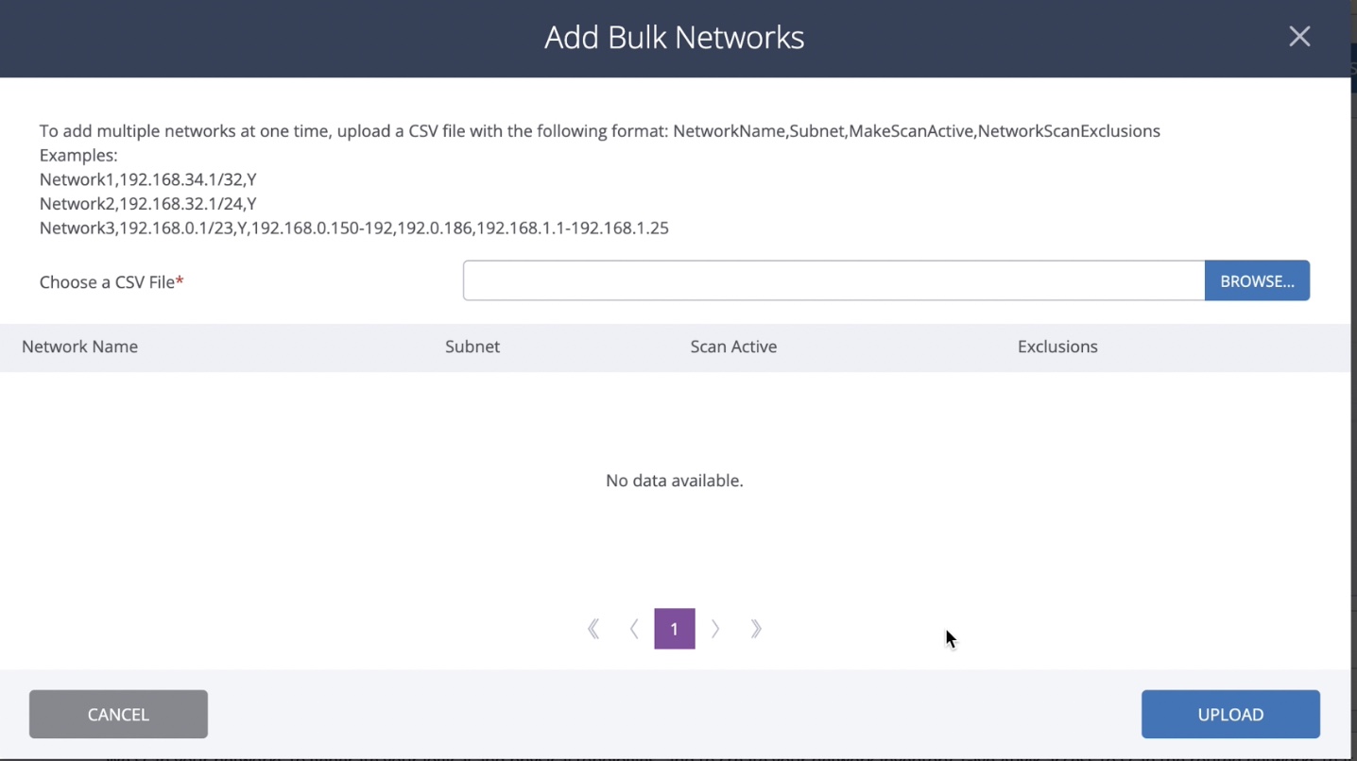The image size is (1357, 761).
Task: Click inside the empty CSV file path field
Action: pos(832,280)
